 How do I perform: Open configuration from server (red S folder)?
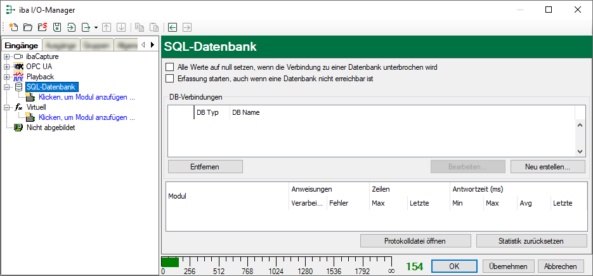(42, 27)
